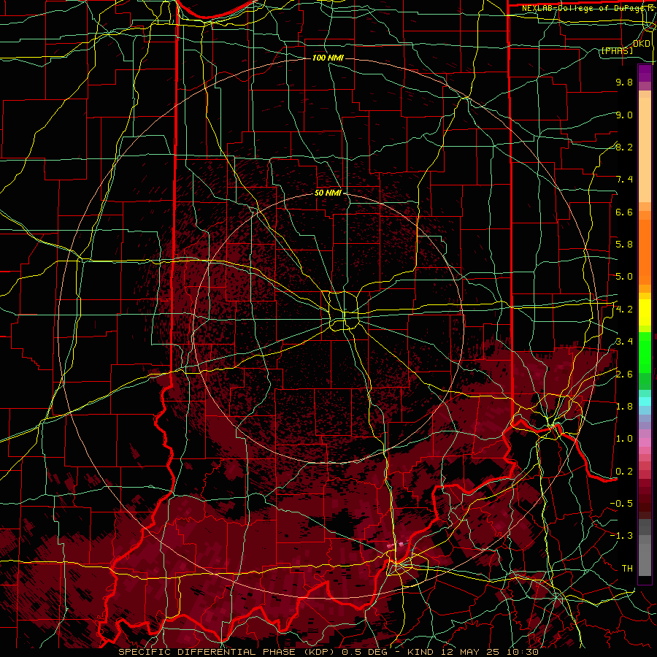Click the 5.0 value on the scale
The image size is (657, 657).
click(624, 277)
